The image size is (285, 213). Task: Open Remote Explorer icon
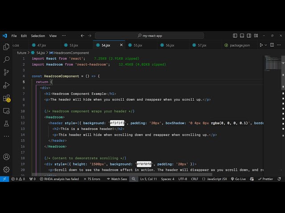6,111
